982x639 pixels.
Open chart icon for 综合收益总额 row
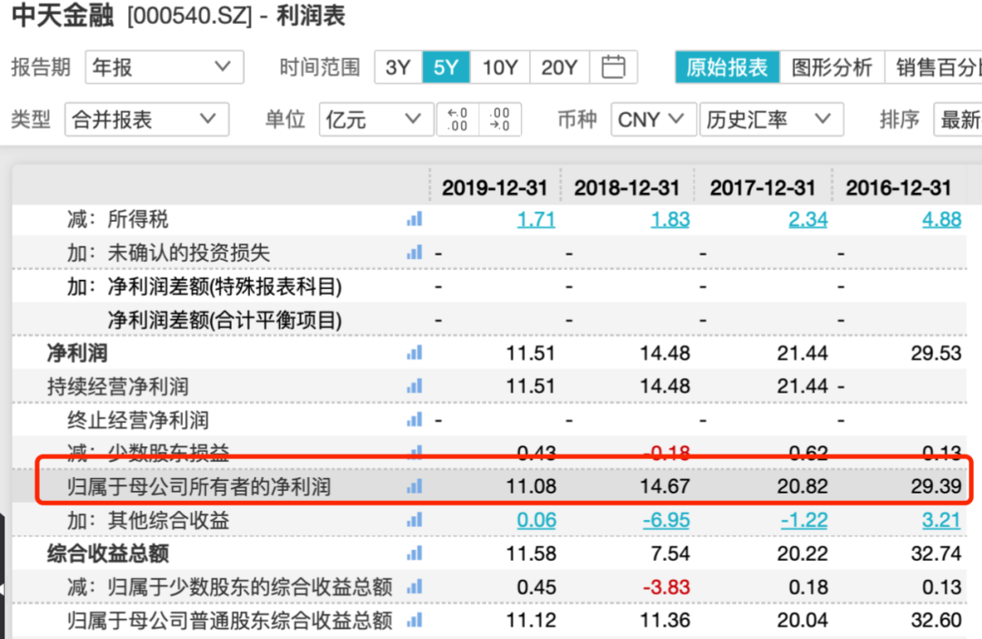point(414,554)
